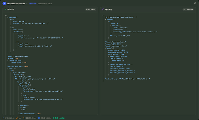Click the green dollar cost icon
Image resolution: width=199 pixels, height=120 pixels.
(x=53, y=118)
